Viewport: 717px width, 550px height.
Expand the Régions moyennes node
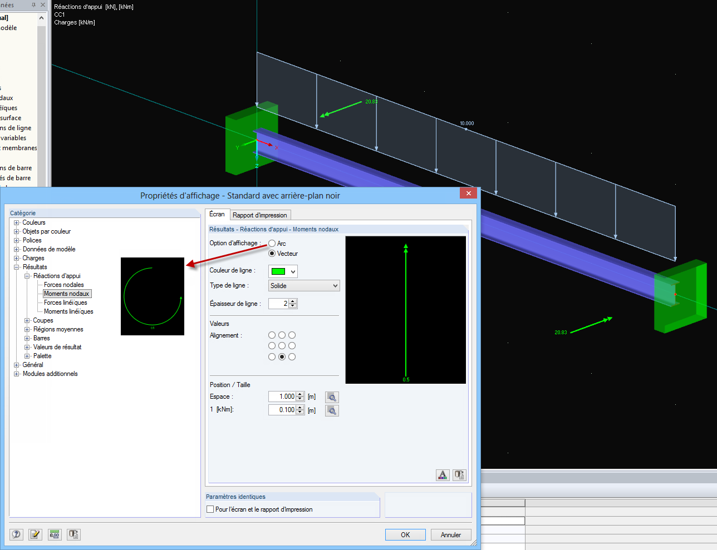(27, 330)
